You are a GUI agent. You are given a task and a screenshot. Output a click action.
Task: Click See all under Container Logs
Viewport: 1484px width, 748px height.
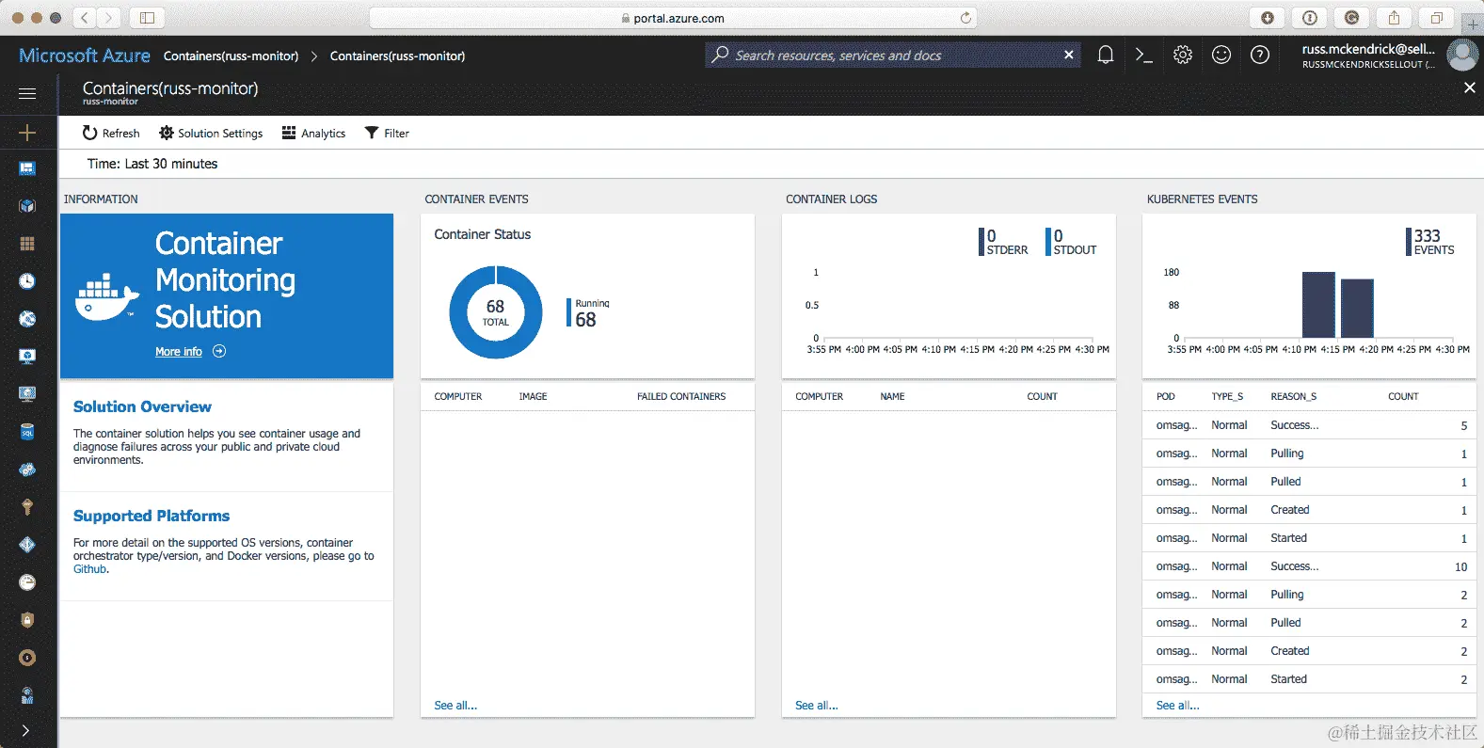click(817, 706)
